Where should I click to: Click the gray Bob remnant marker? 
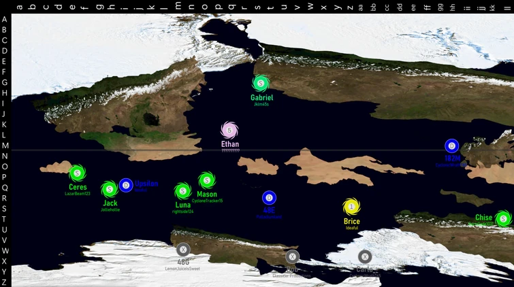click(292, 257)
